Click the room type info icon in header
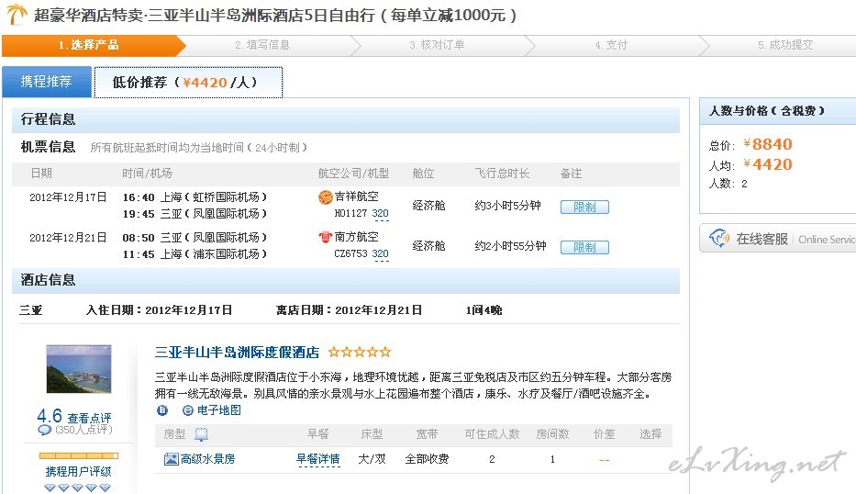Viewport: 856px width, 494px height. (202, 434)
